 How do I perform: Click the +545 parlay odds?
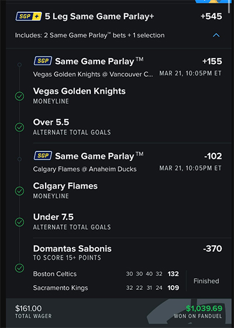(211, 16)
